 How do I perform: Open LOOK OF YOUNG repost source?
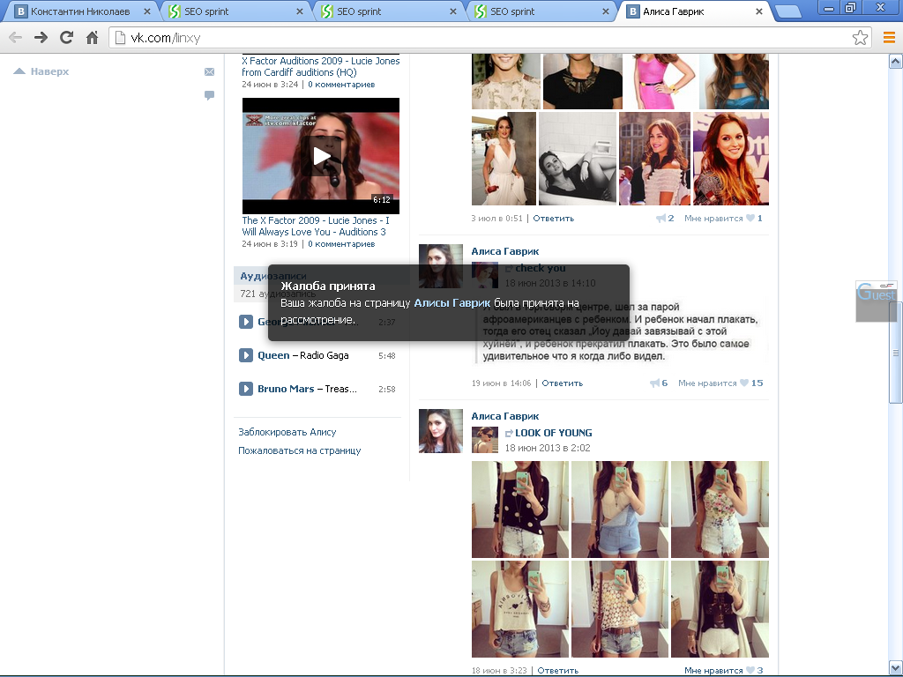click(x=554, y=433)
